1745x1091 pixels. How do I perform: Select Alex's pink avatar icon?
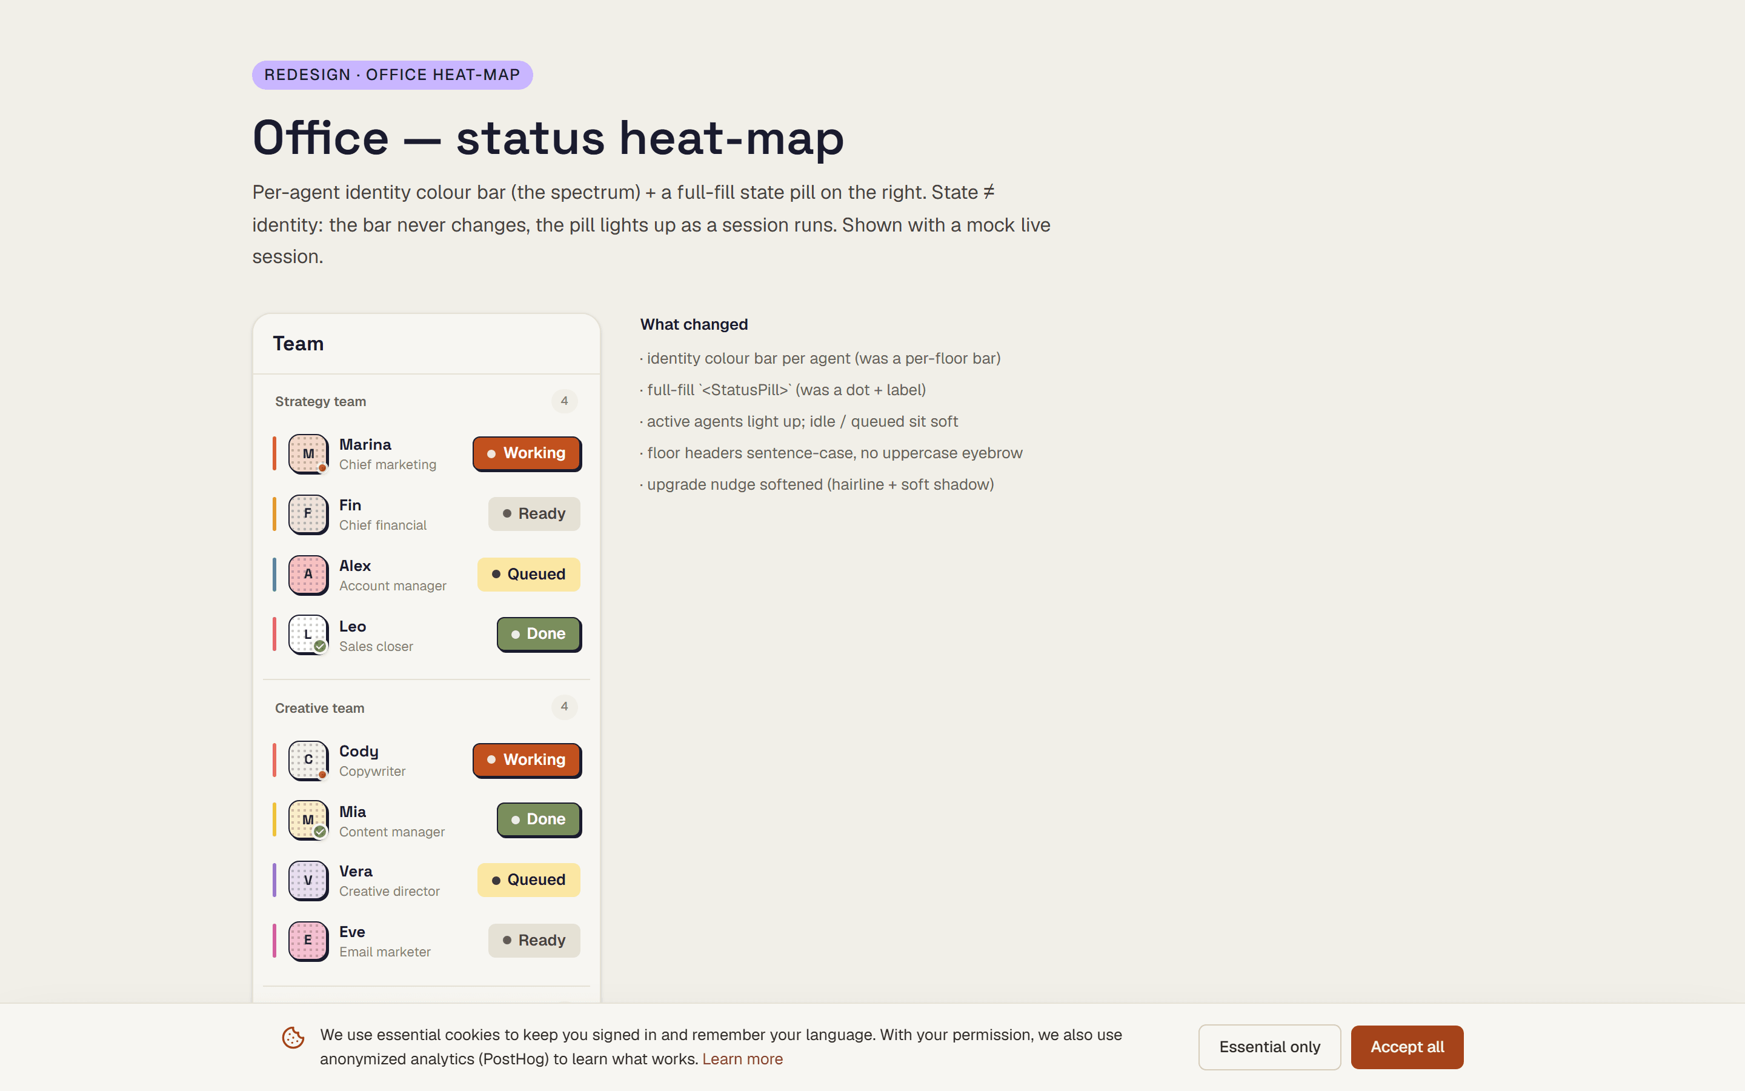click(308, 575)
